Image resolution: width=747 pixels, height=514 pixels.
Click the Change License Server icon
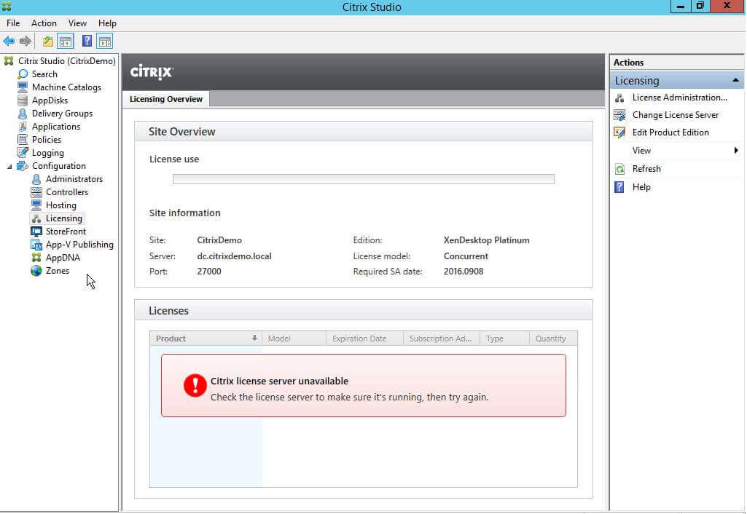pos(619,115)
